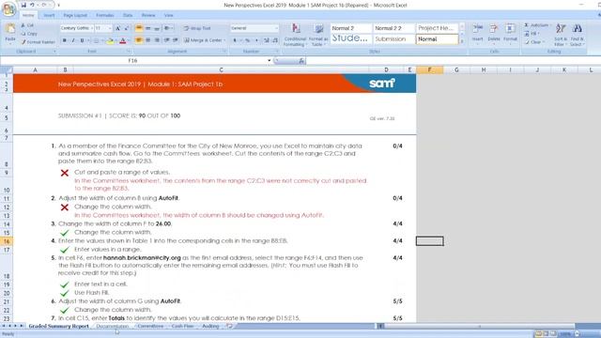
Task: Switch to the Review ribbon tab
Action: pos(148,15)
